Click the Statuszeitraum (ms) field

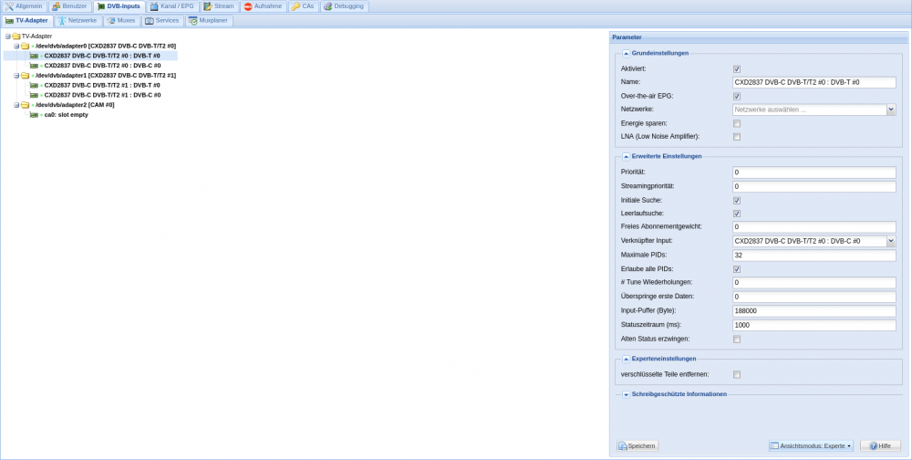tap(814, 325)
